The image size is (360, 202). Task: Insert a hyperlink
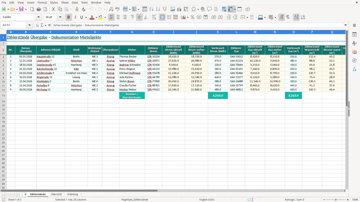203,9
